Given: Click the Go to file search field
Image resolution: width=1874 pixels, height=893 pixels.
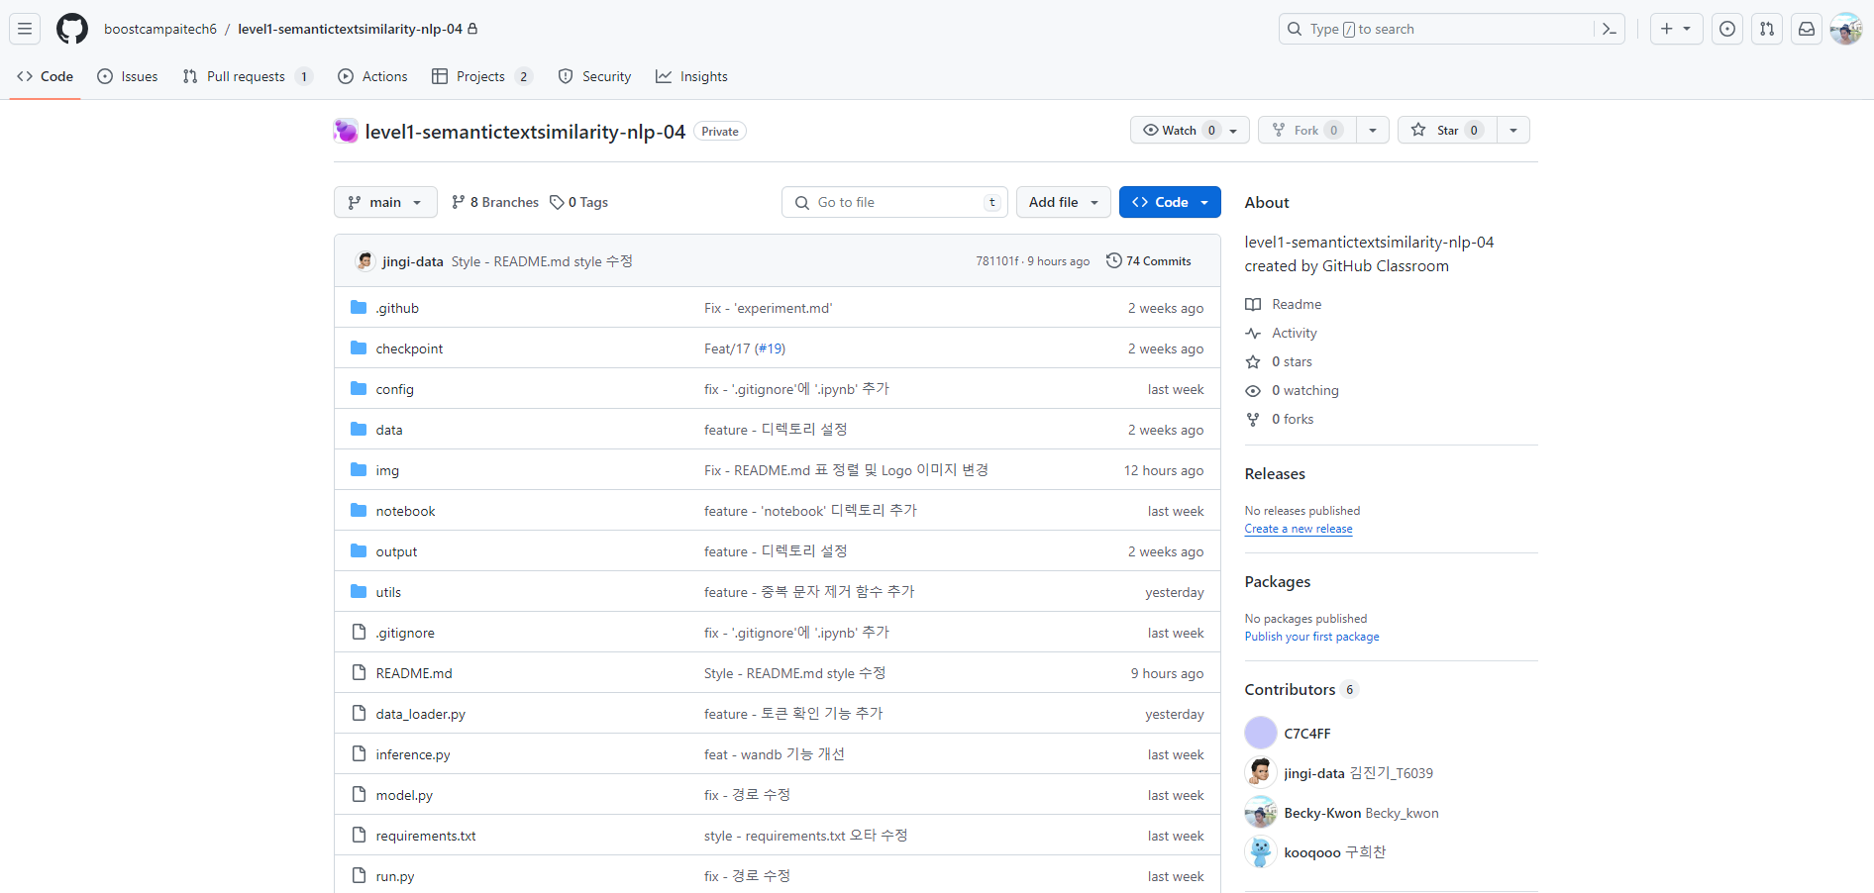Looking at the screenshot, I should (x=894, y=202).
